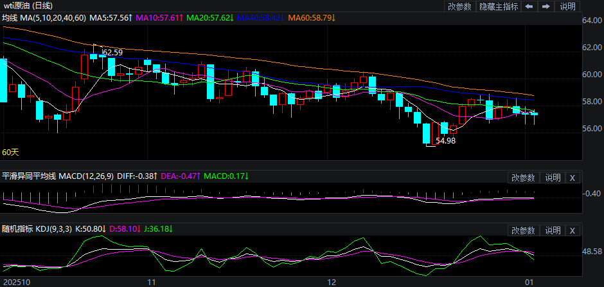Open 说明 for the main MA chart
The width and height of the screenshot is (604, 287).
coord(568,6)
